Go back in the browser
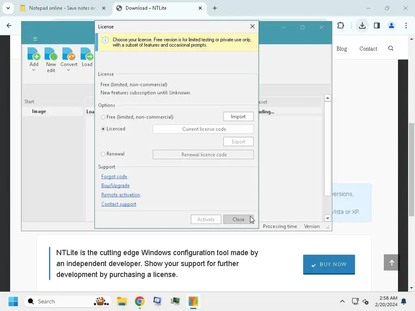Screen dimensions: 415x311 pyautogui.click(x=9, y=26)
